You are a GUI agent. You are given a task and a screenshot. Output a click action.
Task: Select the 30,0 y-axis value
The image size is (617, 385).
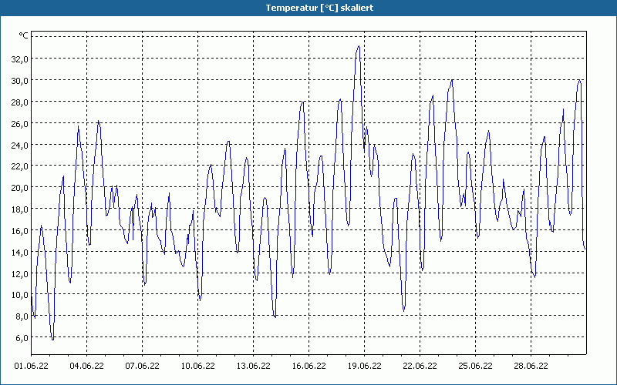tap(20, 81)
